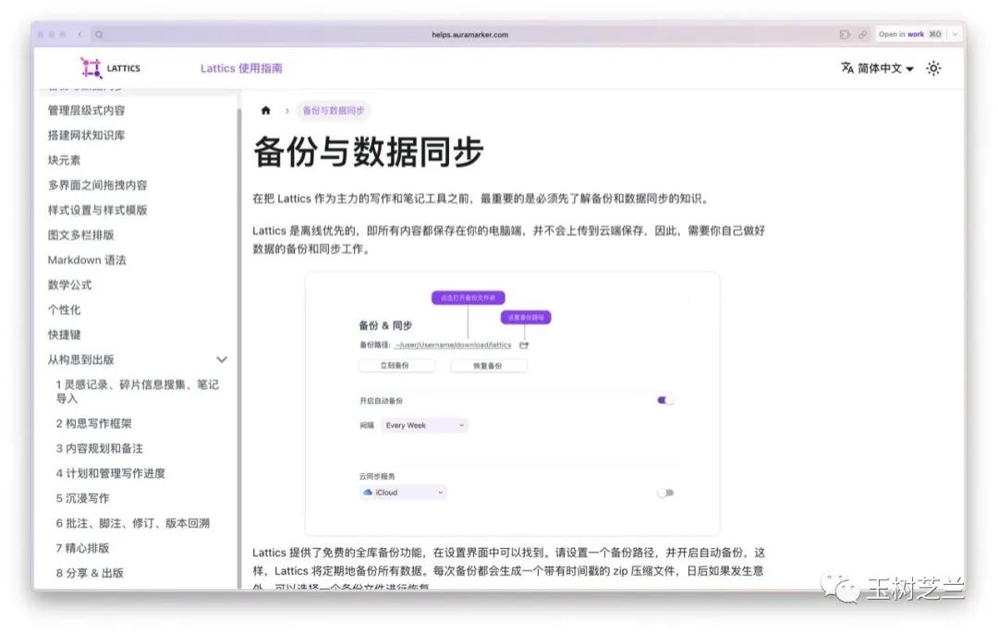Toggle the 云同步服务 iCloud sync switch
Screen dimensions: 998x633
[x=665, y=493]
